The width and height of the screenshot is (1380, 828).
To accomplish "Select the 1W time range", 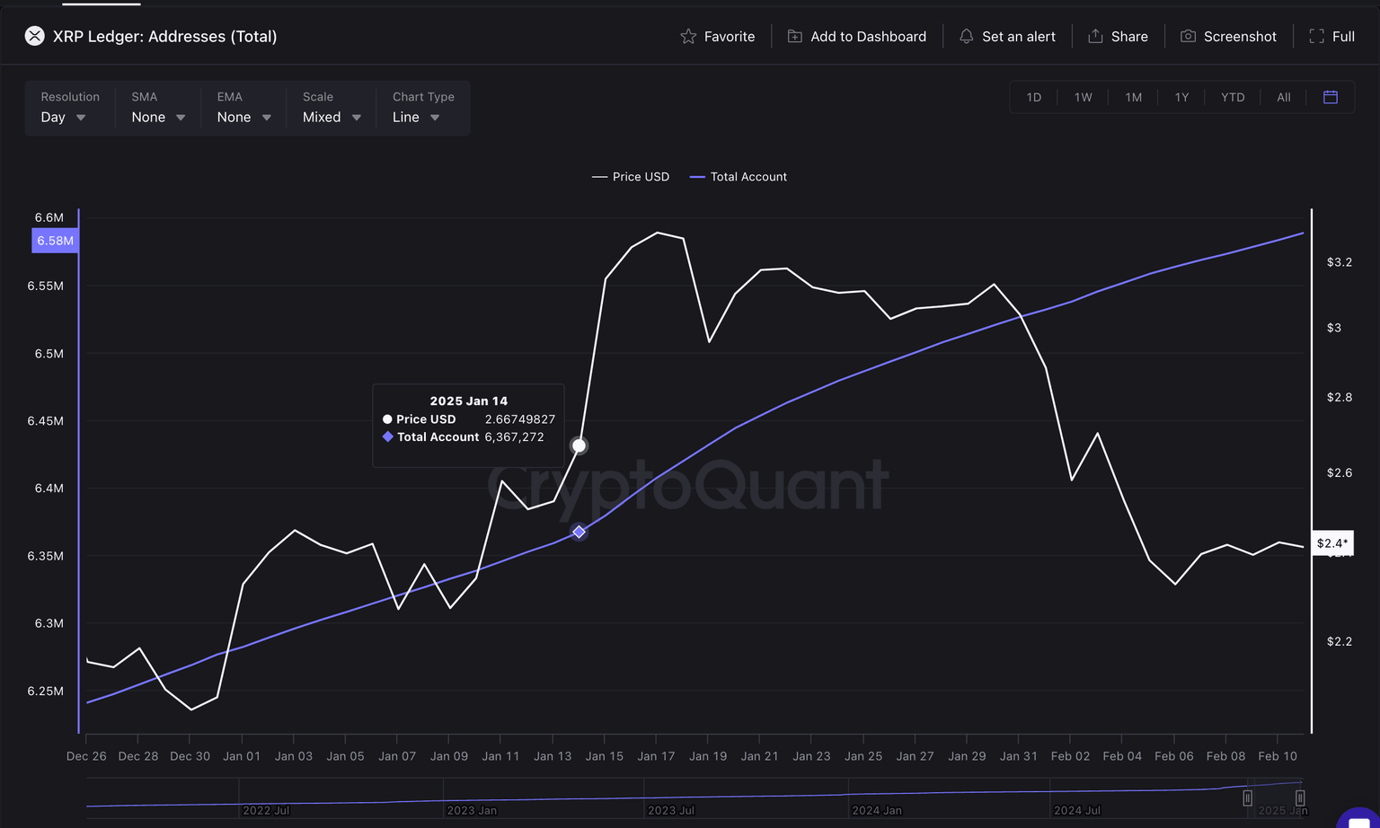I will 1084,97.
